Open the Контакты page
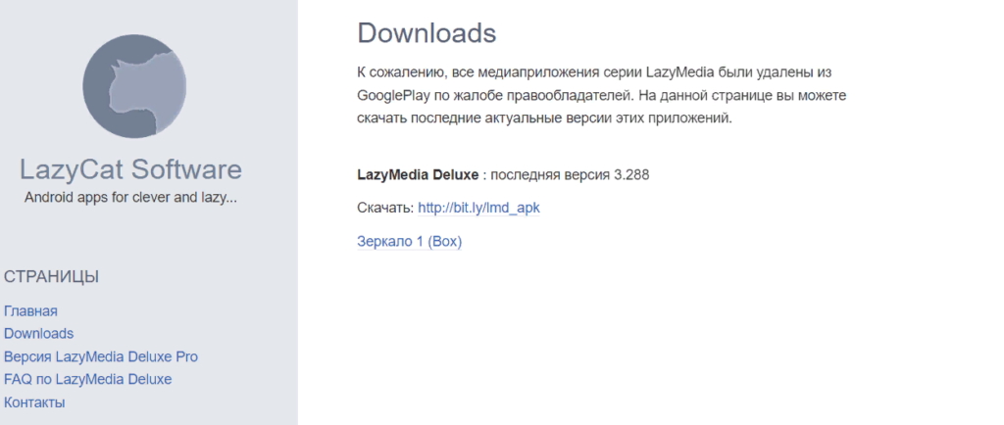Screen dimensions: 1004x425 coord(34,402)
